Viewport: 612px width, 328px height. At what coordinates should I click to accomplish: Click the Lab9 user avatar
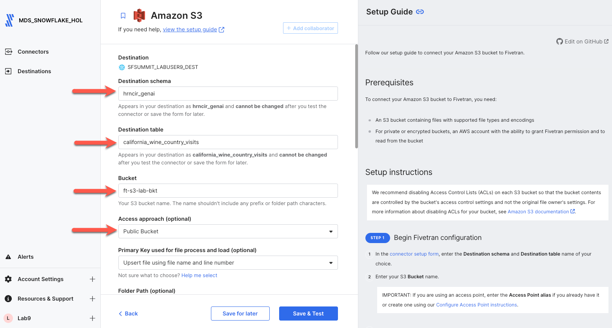tap(8, 318)
